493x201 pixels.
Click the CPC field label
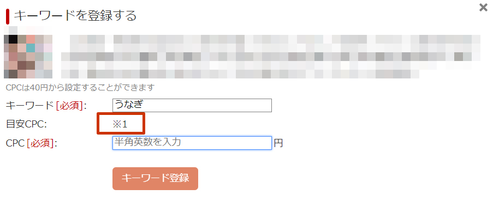[x=15, y=143]
